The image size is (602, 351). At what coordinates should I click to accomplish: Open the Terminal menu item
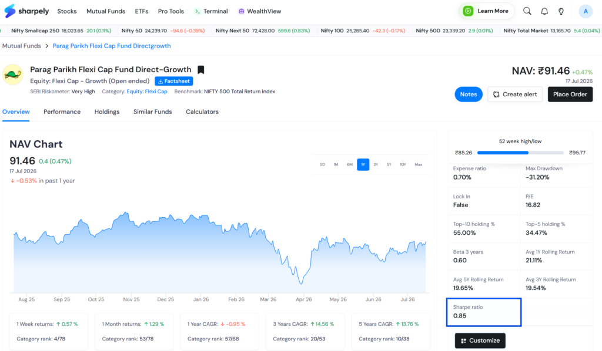(x=211, y=12)
